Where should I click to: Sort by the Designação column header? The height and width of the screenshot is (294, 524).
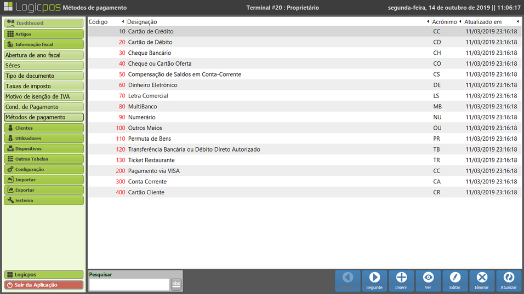[x=142, y=22]
